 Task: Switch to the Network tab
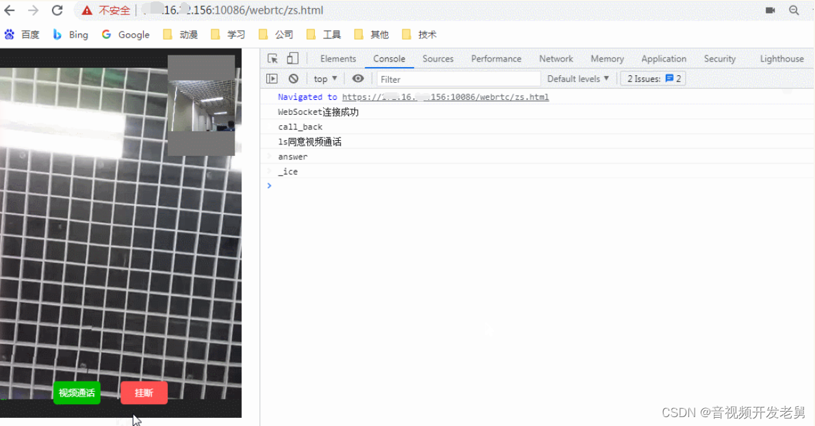[556, 59]
